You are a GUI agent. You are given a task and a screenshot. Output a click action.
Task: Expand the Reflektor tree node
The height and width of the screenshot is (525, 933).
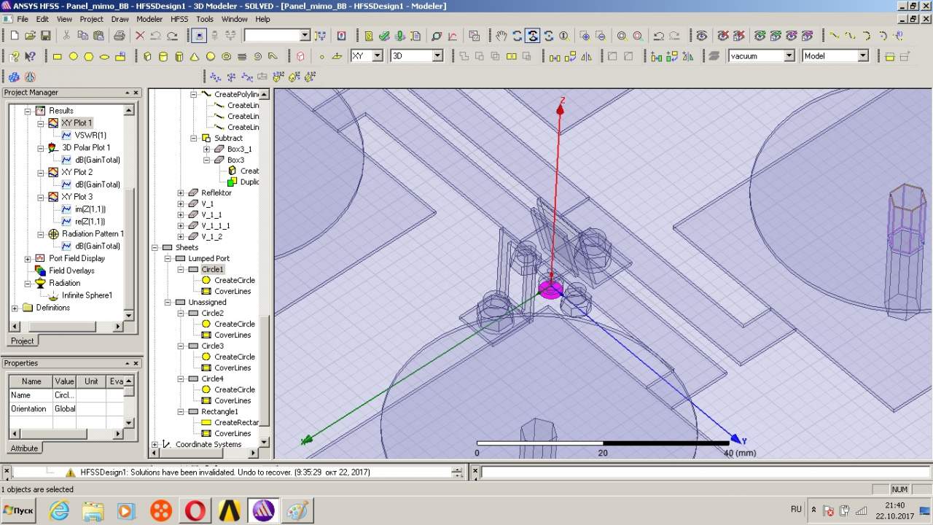click(181, 193)
